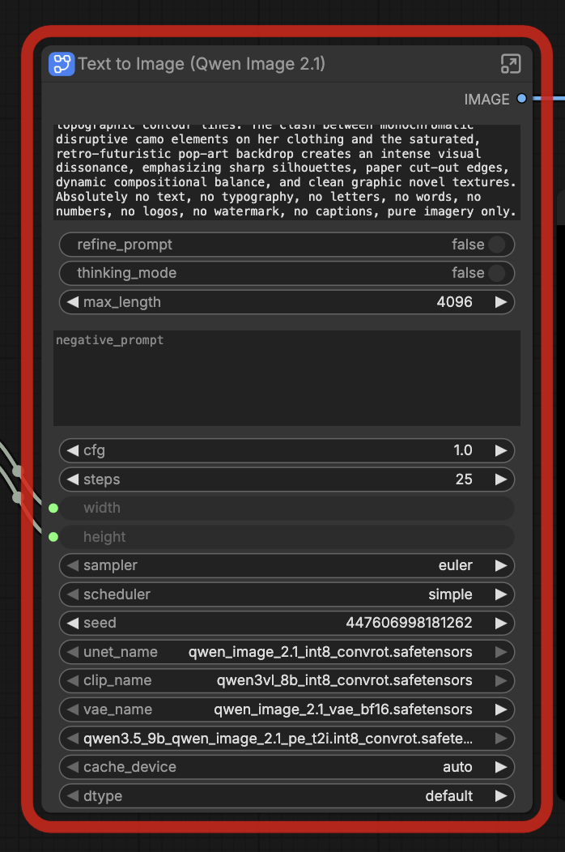Viewport: 565px width, 852px height.
Task: Open the clip_name model dropdown
Action: click(x=287, y=681)
